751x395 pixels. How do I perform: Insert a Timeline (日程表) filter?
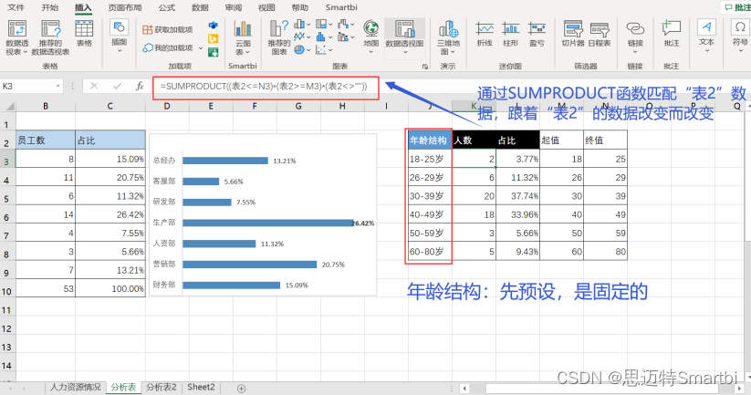600,34
